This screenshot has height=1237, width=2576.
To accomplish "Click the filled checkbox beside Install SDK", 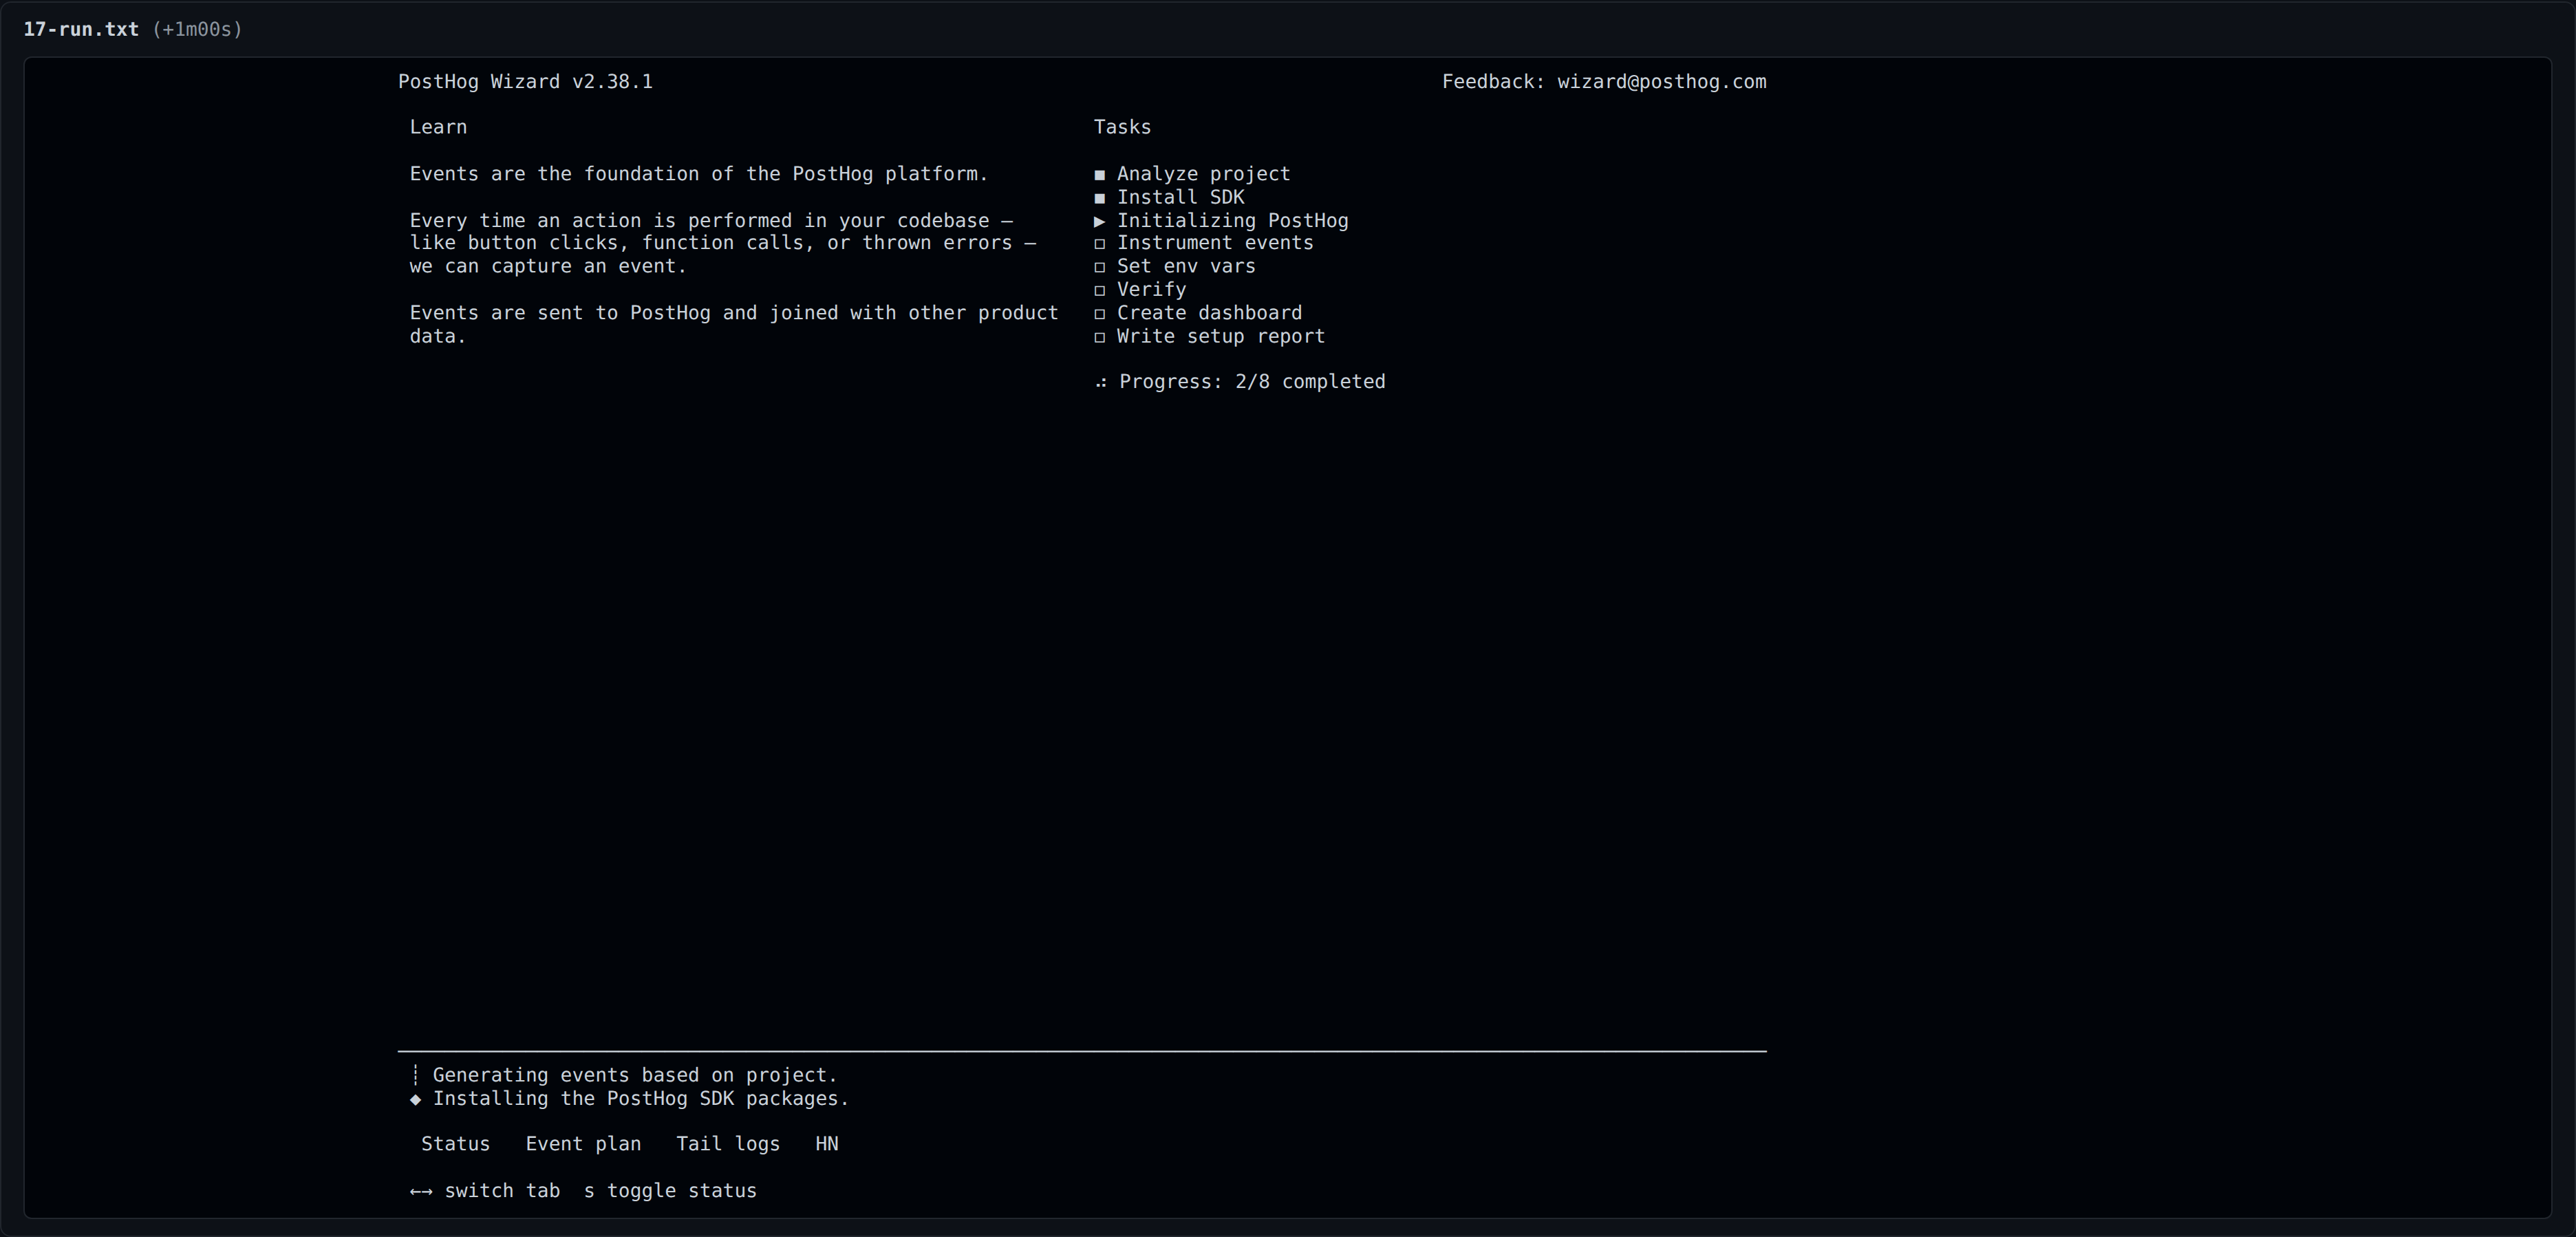I will click(1100, 198).
